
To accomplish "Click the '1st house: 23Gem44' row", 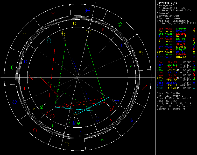I will [x=172, y=29].
